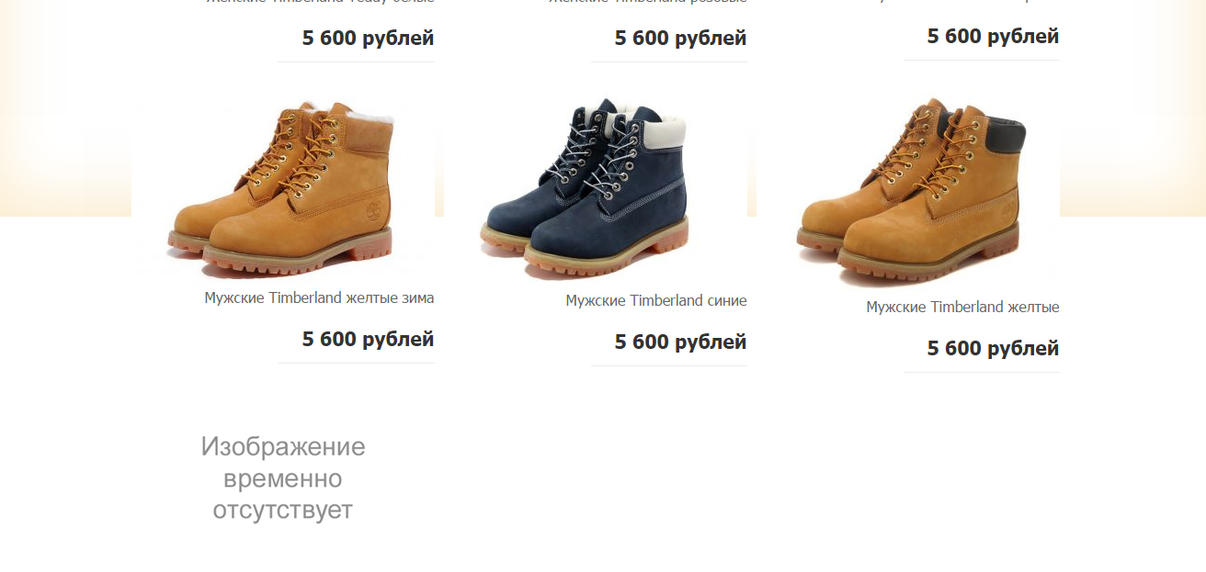The image size is (1206, 572).
Task: Click the top-middle column '5 600 рублей' price
Action: tap(680, 38)
